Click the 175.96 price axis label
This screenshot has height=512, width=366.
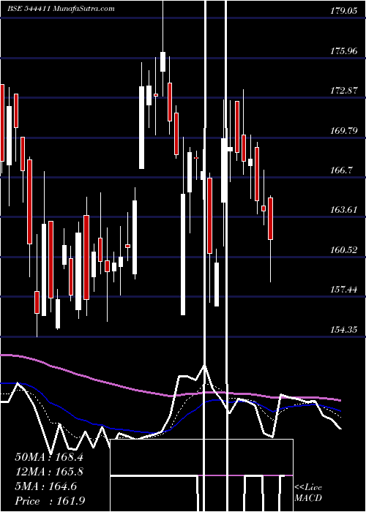343,51
